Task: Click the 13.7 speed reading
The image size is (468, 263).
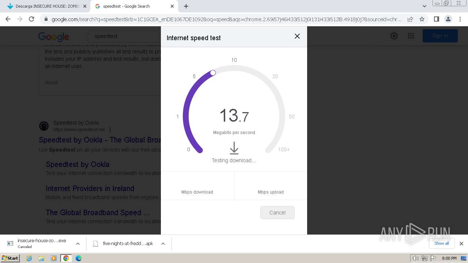Action: pyautogui.click(x=234, y=116)
